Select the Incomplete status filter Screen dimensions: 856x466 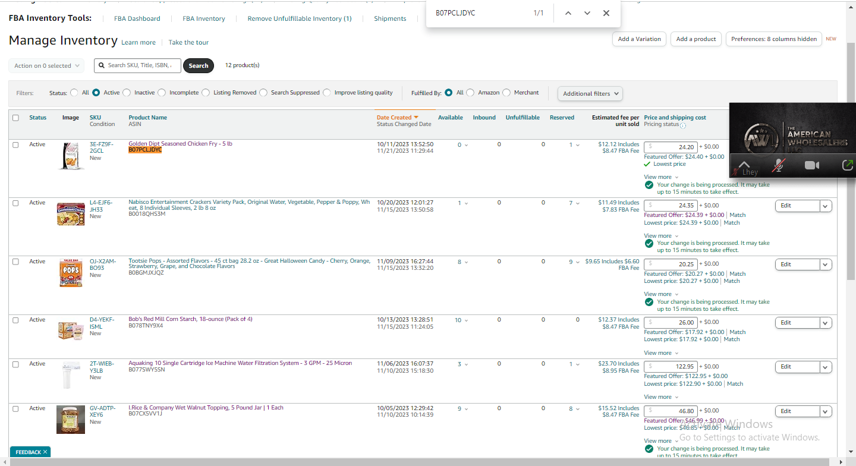click(x=162, y=93)
